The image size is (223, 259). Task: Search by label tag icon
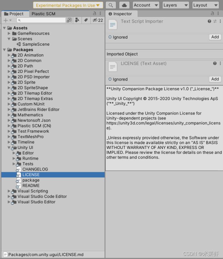point(86,20)
